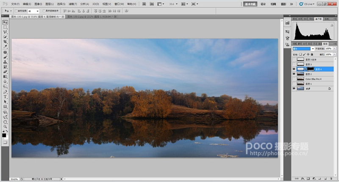Expand more workspaces chevron
This screenshot has width=339, height=182.
pyautogui.click(x=292, y=4)
